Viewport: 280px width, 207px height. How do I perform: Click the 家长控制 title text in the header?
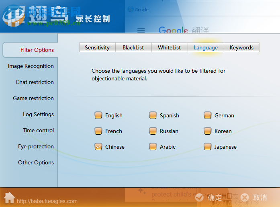click(x=93, y=19)
